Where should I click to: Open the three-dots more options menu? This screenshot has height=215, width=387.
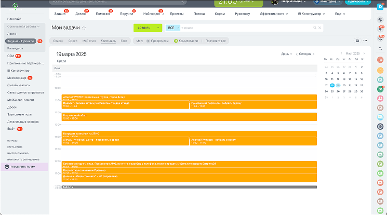pyautogui.click(x=365, y=41)
